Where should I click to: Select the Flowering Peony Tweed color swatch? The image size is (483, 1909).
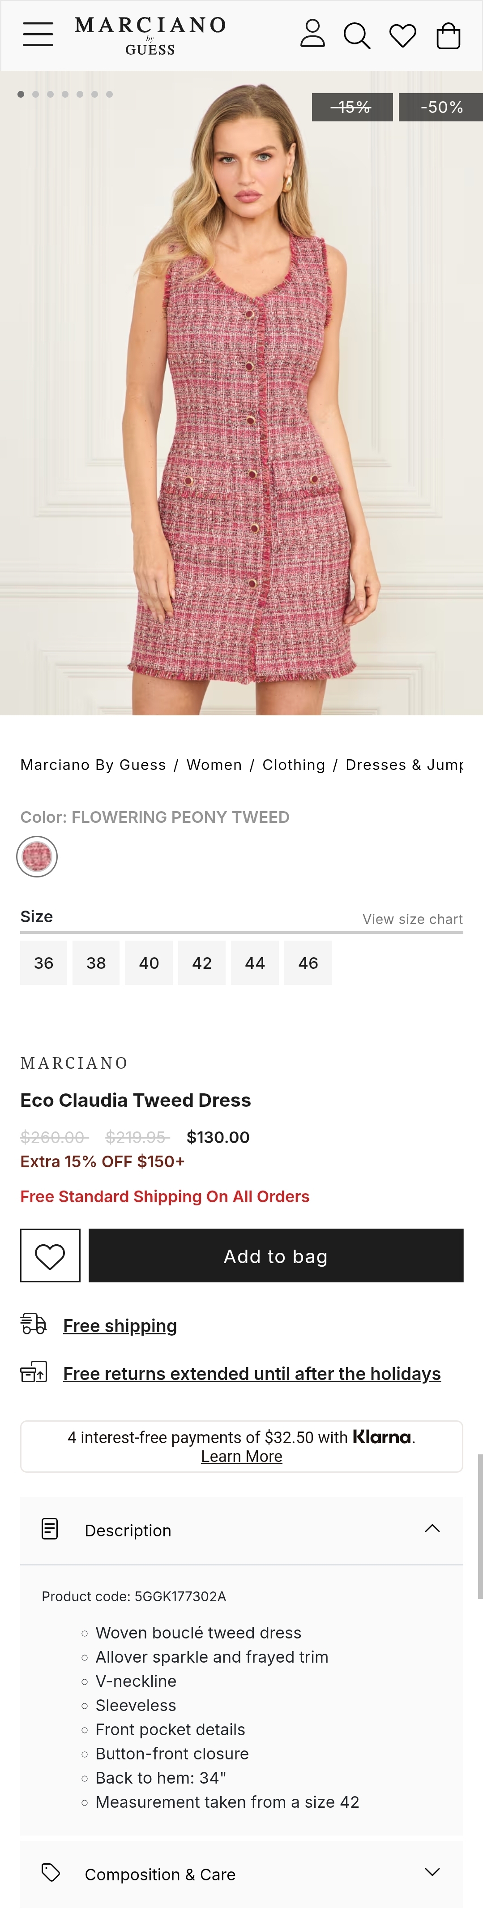[x=37, y=857]
